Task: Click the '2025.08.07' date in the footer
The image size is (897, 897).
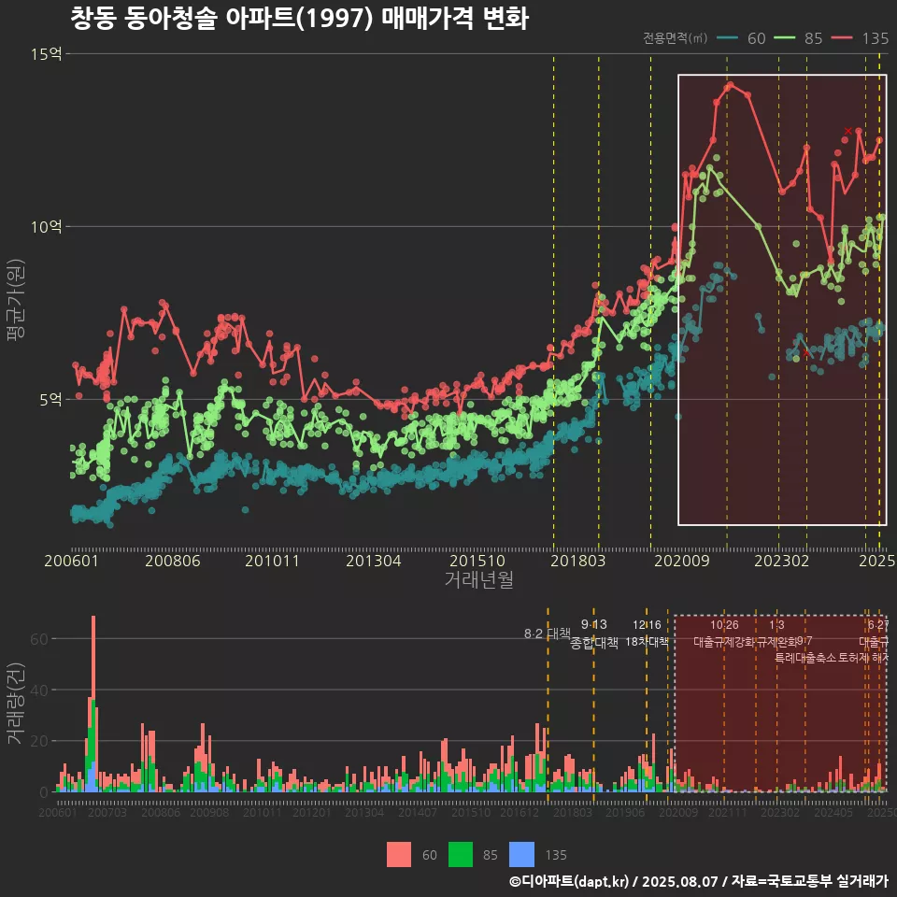Action: click(679, 881)
